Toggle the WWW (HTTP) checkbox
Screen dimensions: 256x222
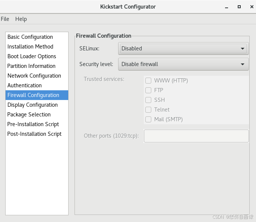(x=148, y=81)
